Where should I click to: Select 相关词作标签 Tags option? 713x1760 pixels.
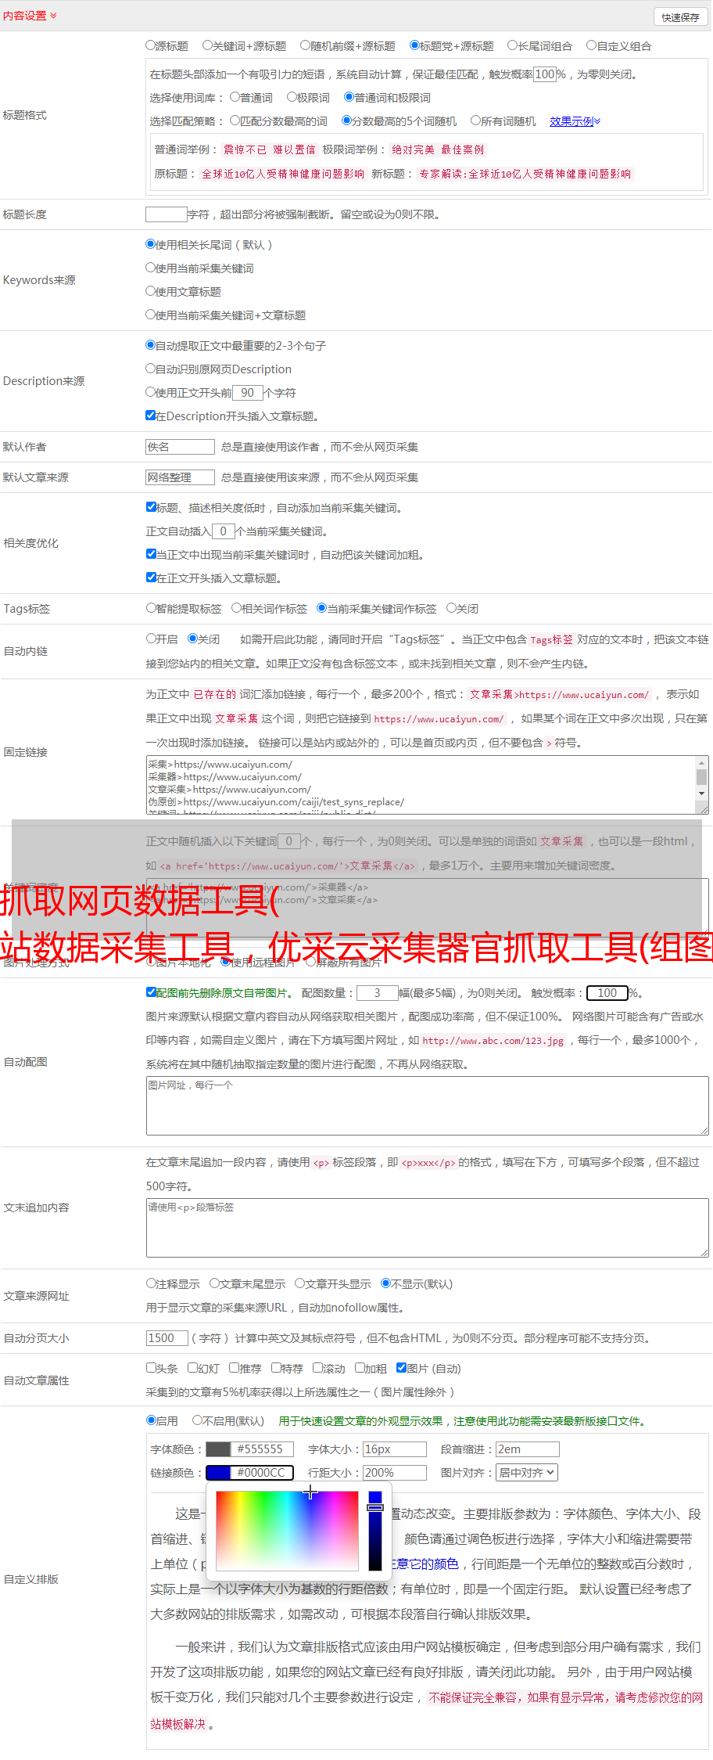click(x=236, y=608)
